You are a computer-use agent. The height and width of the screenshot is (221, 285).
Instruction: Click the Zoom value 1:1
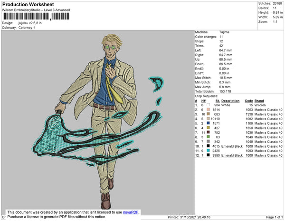click(x=275, y=22)
